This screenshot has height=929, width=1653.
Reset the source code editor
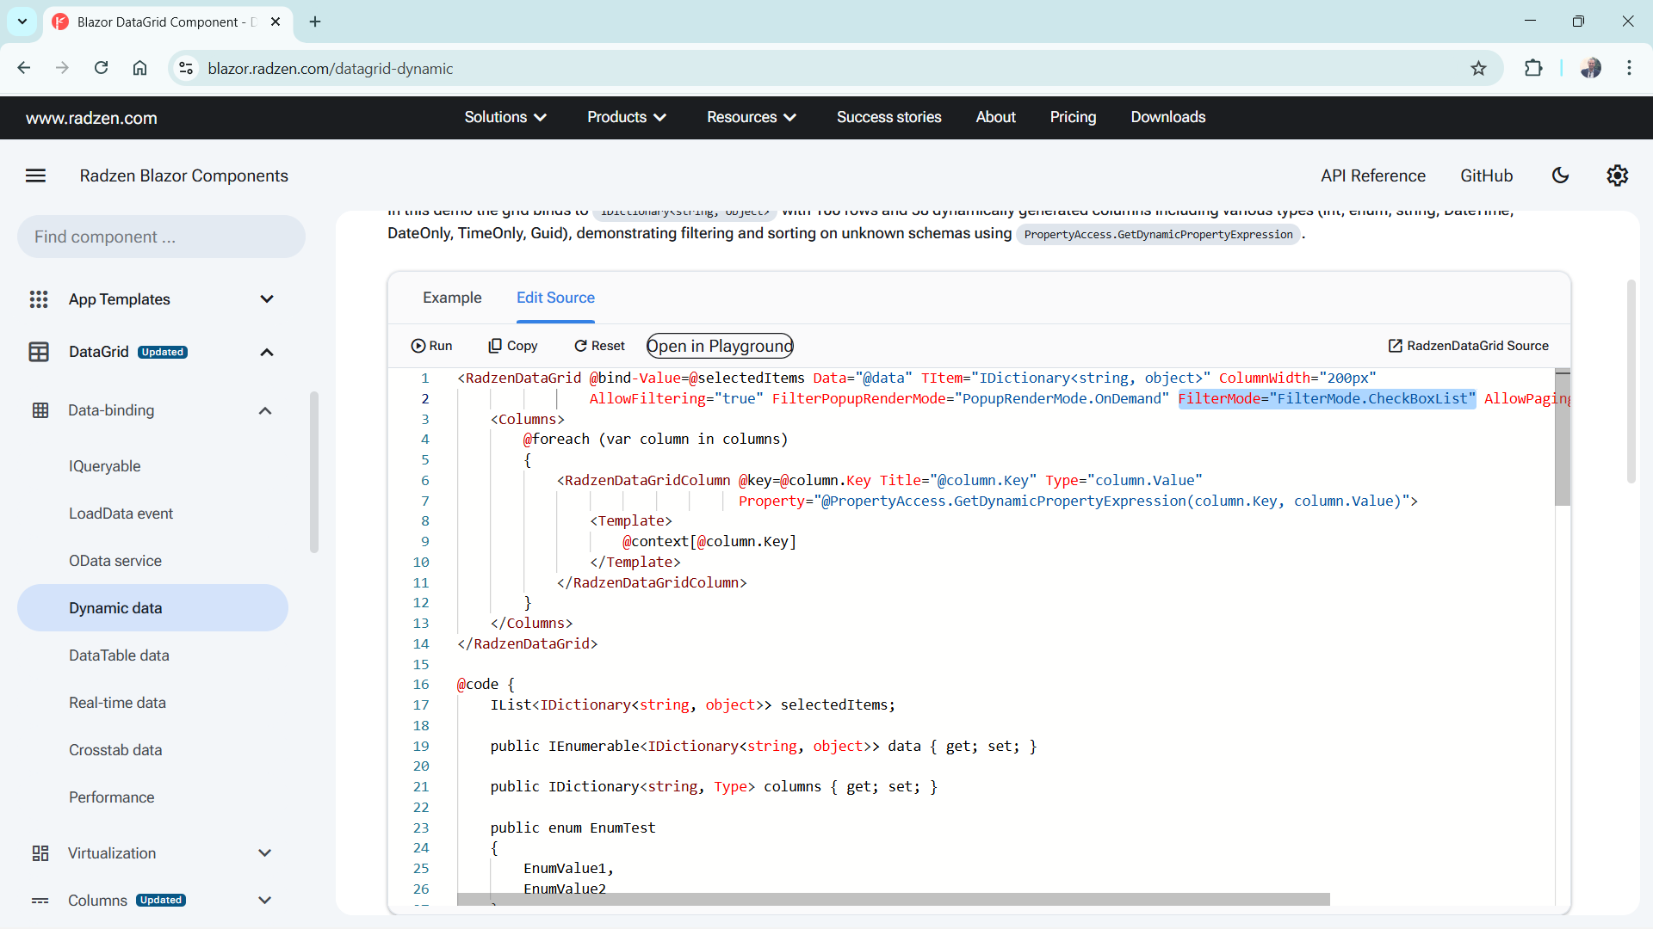(x=599, y=346)
